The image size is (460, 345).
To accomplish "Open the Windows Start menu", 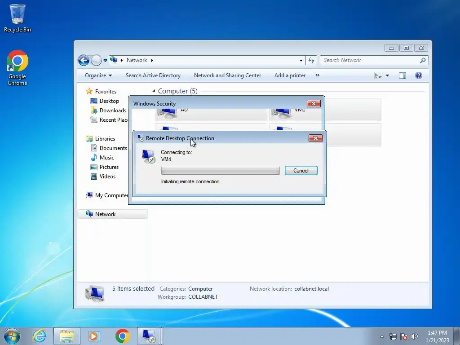I will point(12,336).
